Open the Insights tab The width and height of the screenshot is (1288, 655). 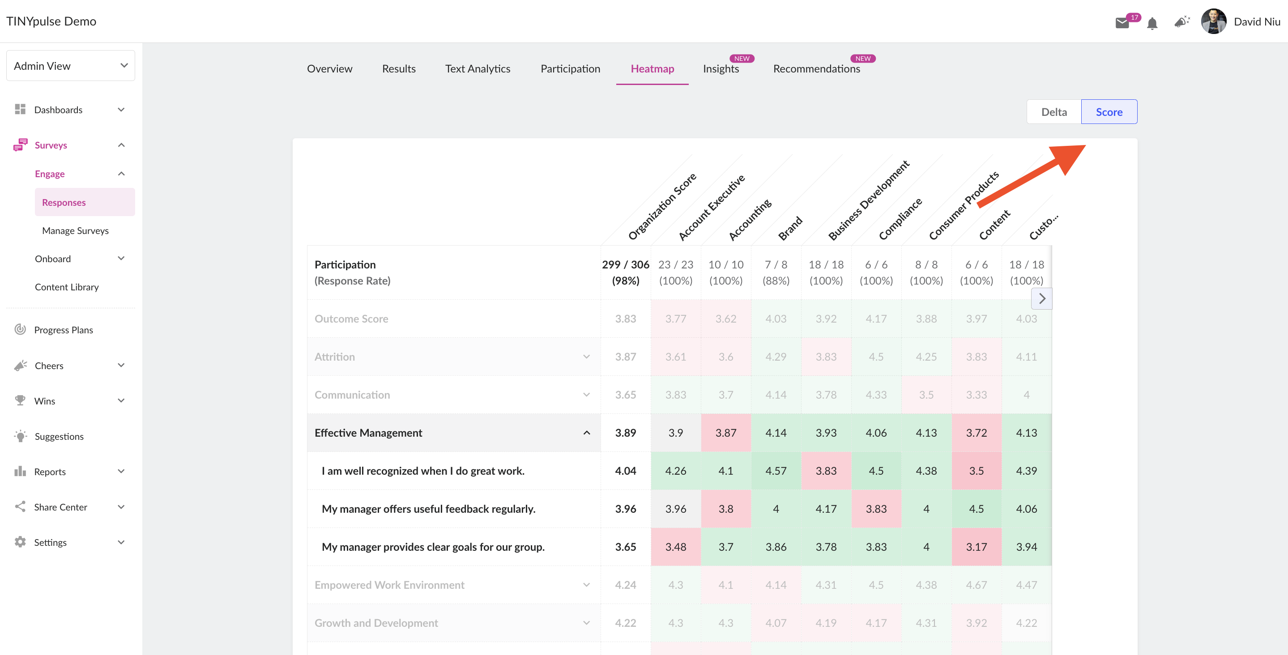click(721, 69)
